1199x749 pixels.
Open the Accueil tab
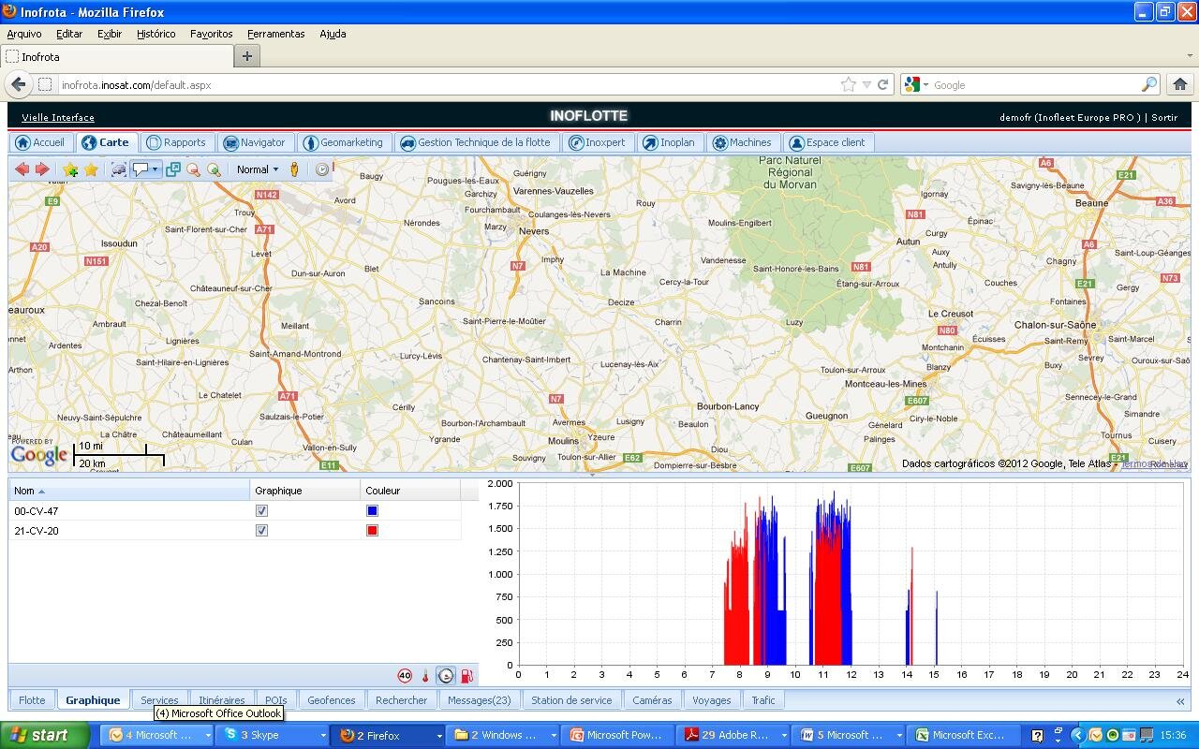point(41,142)
